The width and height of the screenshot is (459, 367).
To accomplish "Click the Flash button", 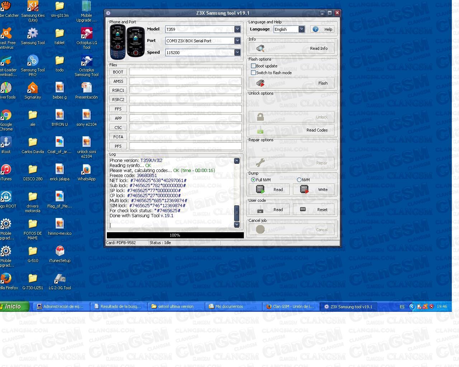I will pos(292,83).
